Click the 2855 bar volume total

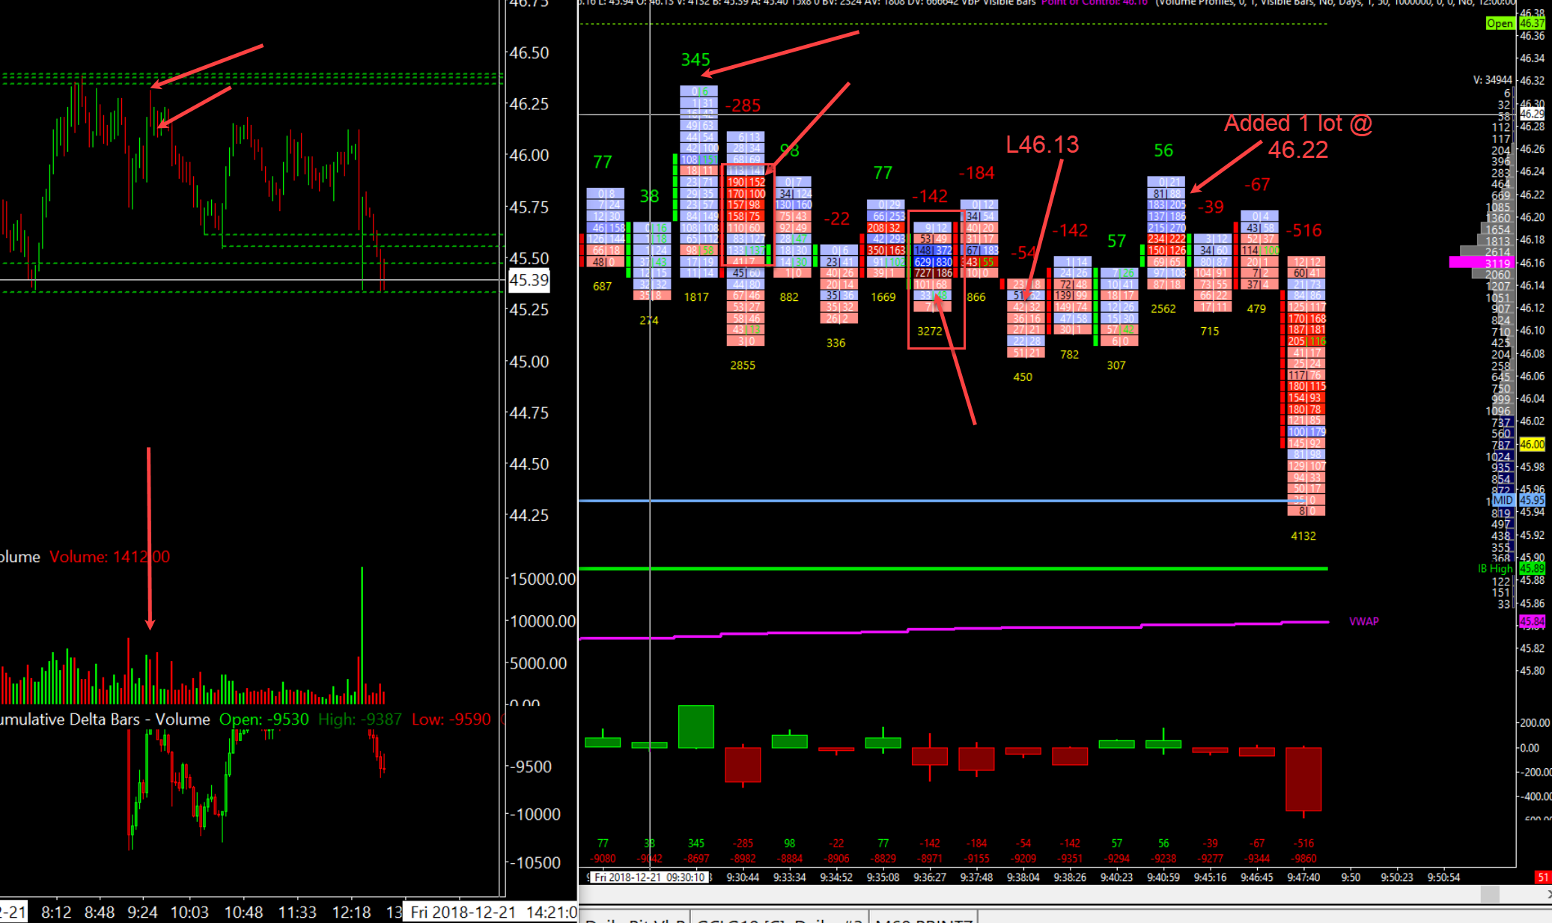743,365
